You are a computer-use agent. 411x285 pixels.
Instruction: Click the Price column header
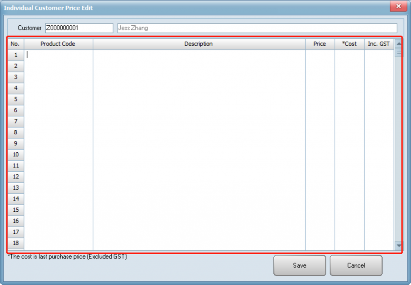[x=319, y=44]
